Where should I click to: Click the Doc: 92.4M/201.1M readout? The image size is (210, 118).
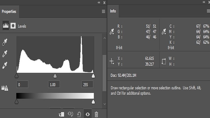(123, 75)
